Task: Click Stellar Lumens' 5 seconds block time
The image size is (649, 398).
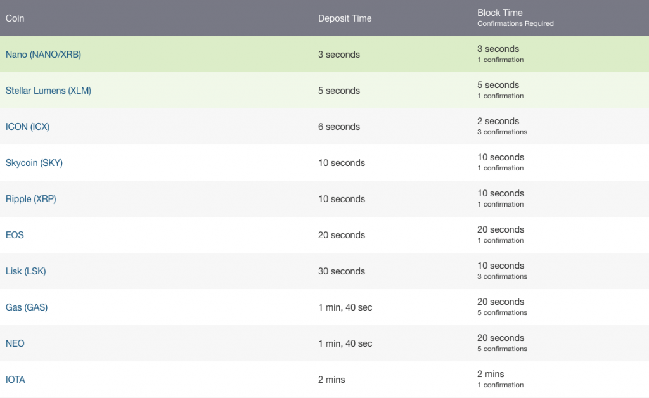Action: (498, 85)
